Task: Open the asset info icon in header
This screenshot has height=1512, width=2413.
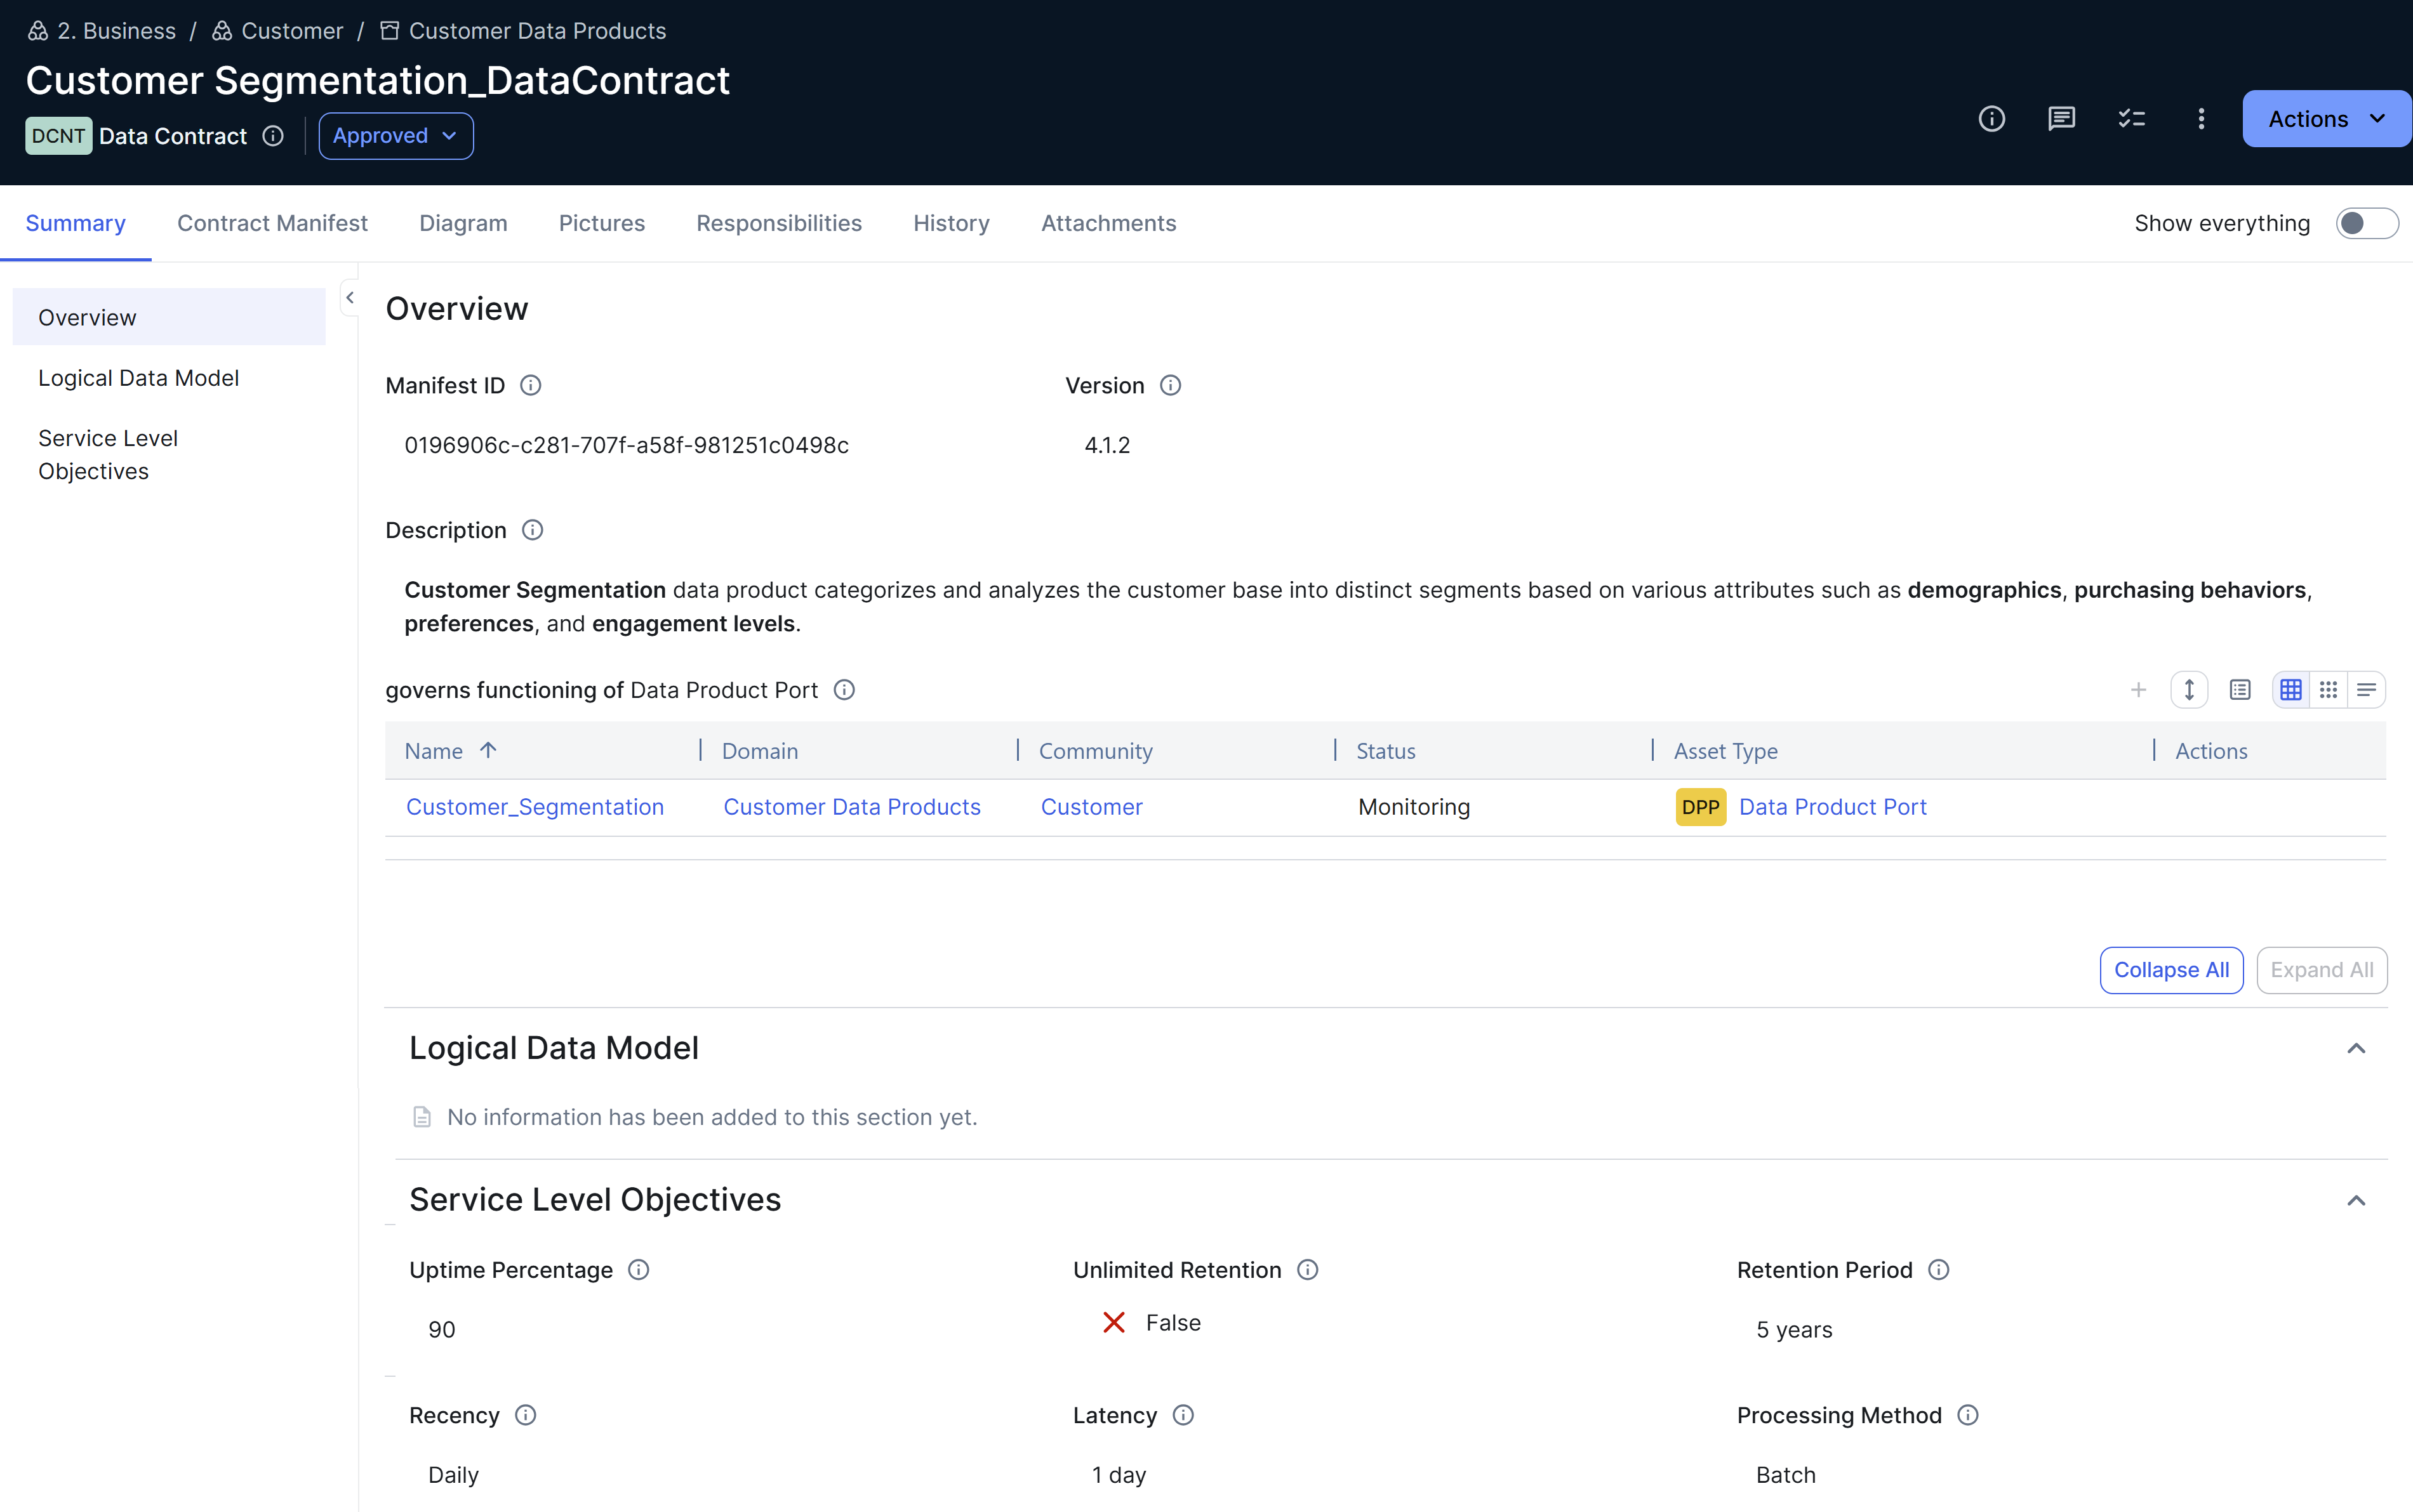Action: pos(1991,119)
